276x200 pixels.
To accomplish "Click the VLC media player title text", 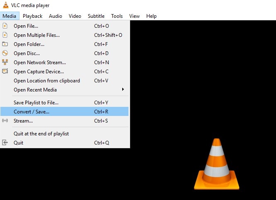I will tap(30, 5).
